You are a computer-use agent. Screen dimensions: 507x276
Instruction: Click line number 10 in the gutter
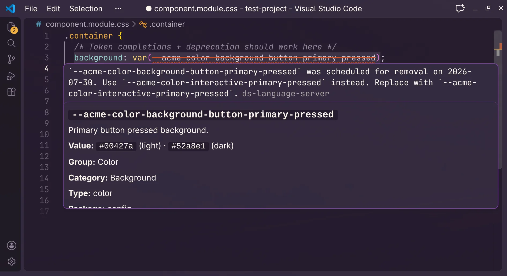[x=44, y=134]
